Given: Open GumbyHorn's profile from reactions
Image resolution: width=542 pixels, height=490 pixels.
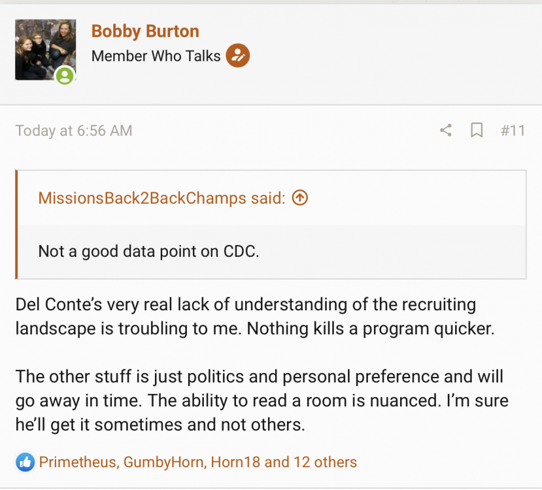Looking at the screenshot, I should tap(163, 463).
